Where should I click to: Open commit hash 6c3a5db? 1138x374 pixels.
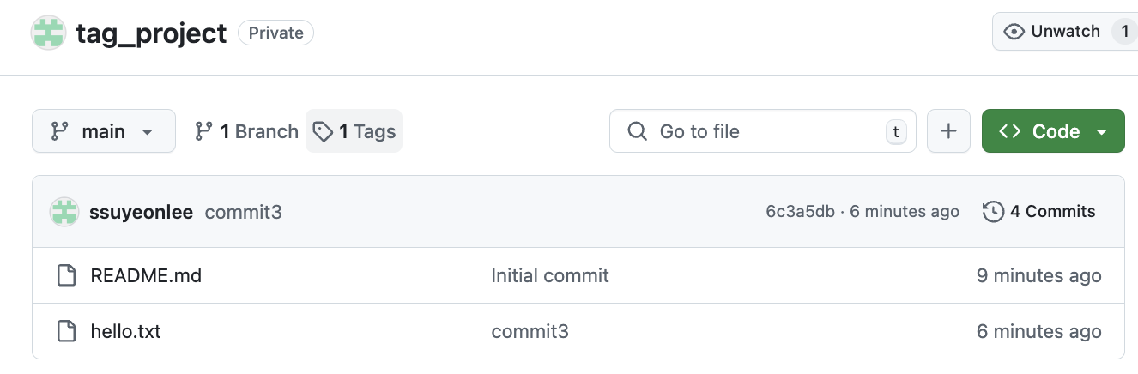point(800,212)
